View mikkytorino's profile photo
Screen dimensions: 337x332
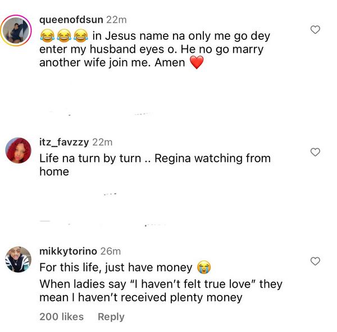19,260
